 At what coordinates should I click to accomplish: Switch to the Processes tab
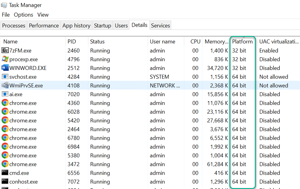pyautogui.click(x=14, y=25)
